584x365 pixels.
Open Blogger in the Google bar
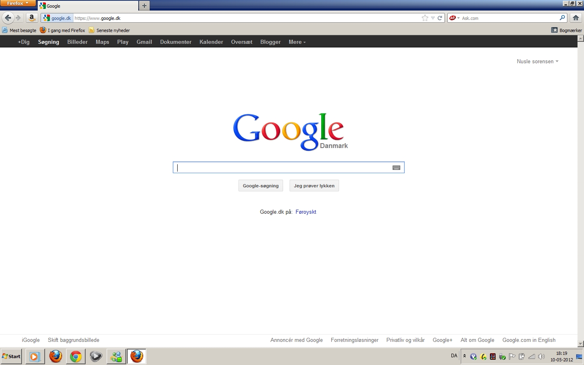coord(271,42)
